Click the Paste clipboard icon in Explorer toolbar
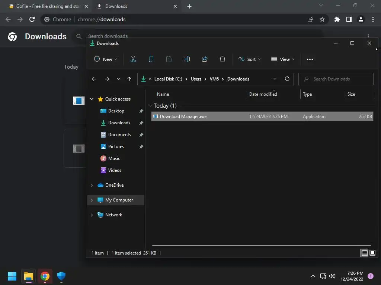 169,59
